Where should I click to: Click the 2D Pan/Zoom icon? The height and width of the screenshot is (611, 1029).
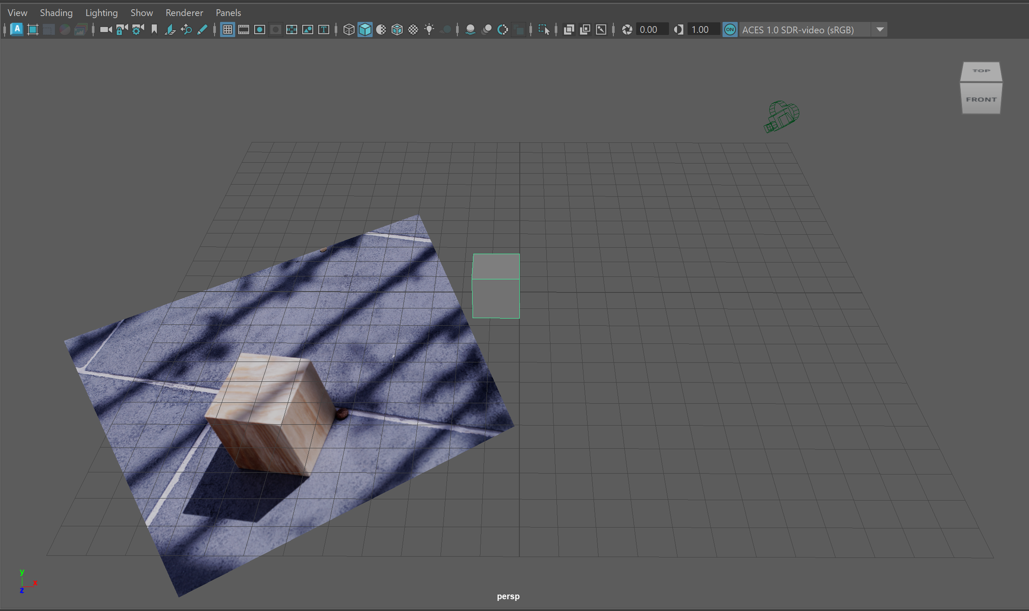click(x=186, y=29)
